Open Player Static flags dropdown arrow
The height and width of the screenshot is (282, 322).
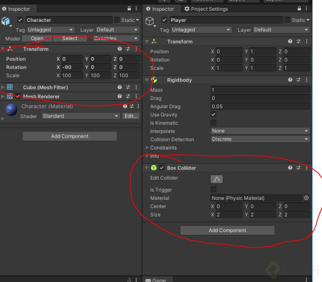[308, 20]
